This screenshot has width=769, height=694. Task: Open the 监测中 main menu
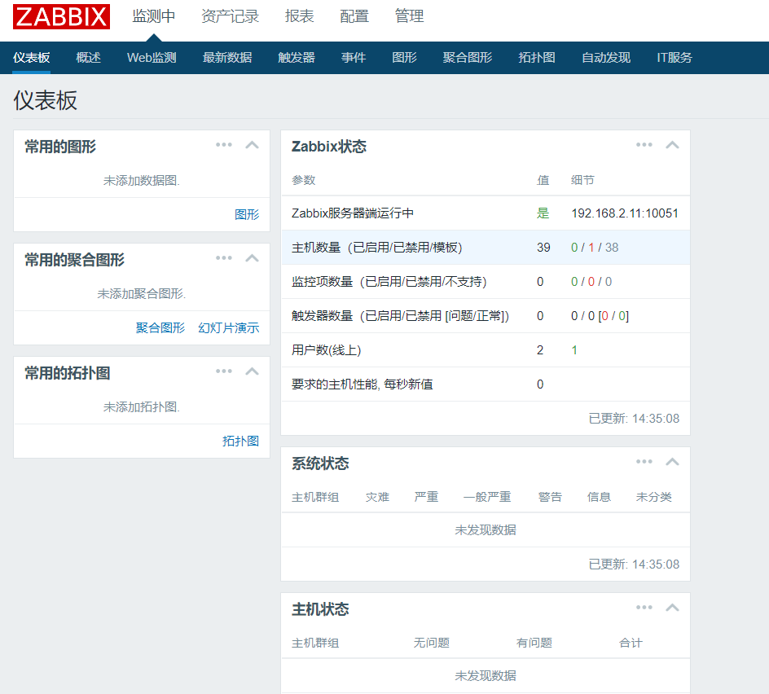pyautogui.click(x=153, y=16)
